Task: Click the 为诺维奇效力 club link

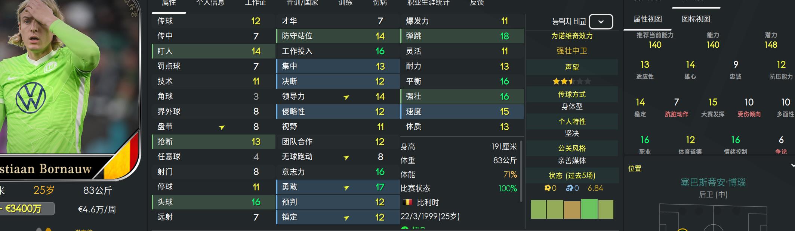Action: (x=572, y=36)
